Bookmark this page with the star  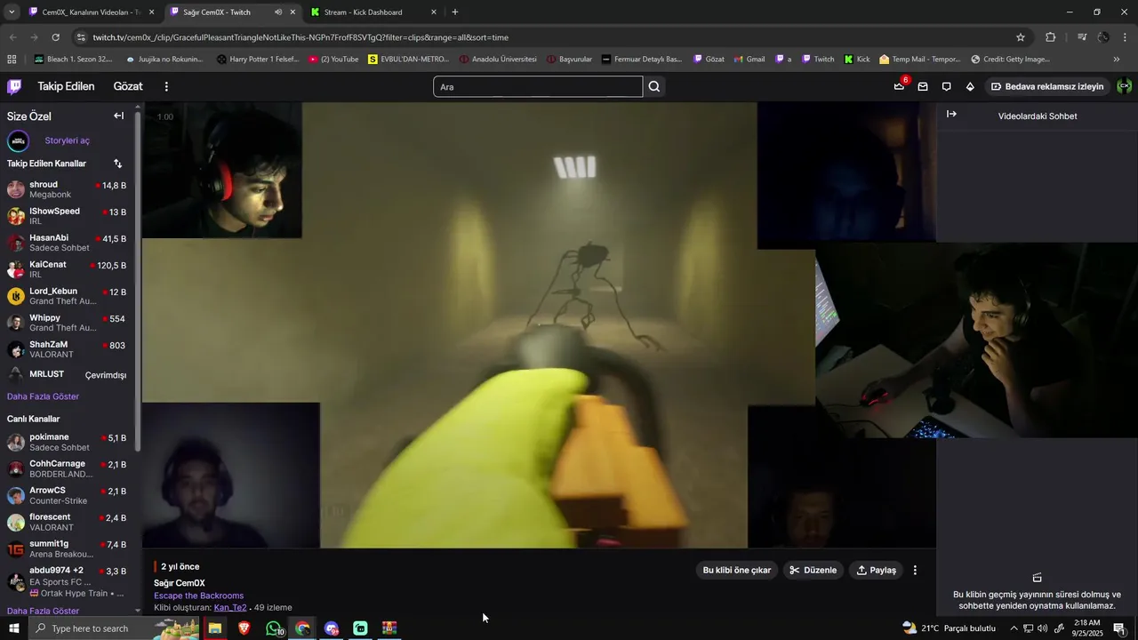tap(1021, 37)
